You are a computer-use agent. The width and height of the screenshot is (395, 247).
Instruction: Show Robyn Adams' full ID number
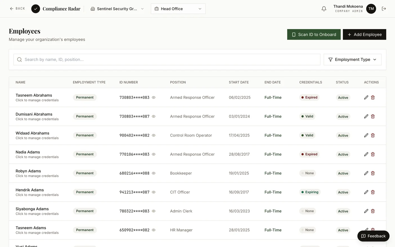[154, 173]
